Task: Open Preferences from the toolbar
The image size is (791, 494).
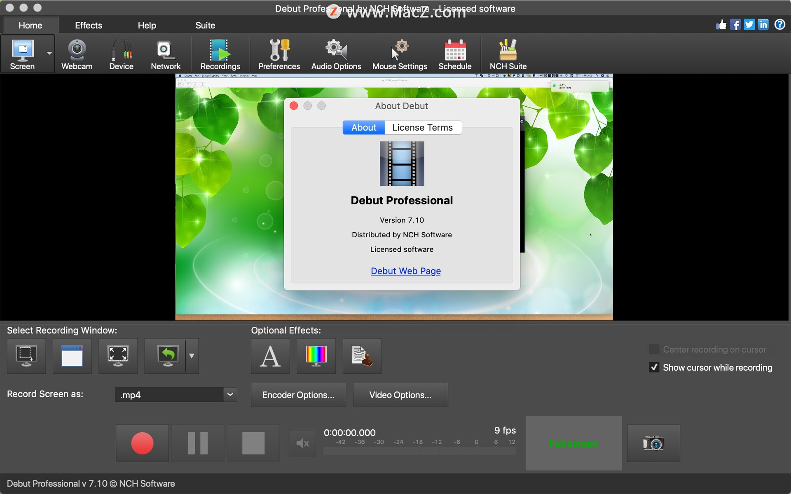Action: tap(279, 54)
